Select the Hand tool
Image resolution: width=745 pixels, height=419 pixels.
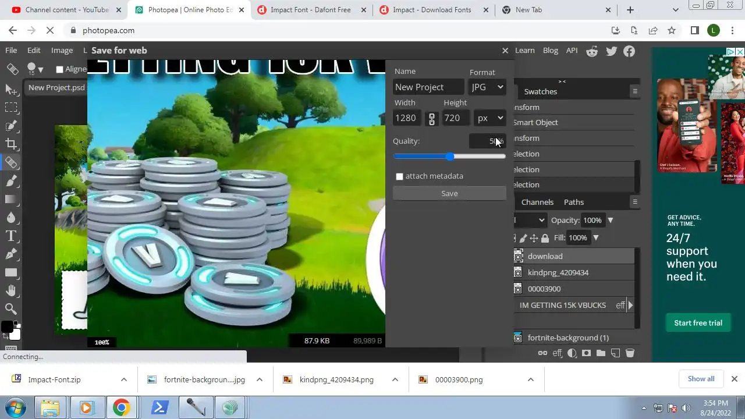click(x=10, y=290)
